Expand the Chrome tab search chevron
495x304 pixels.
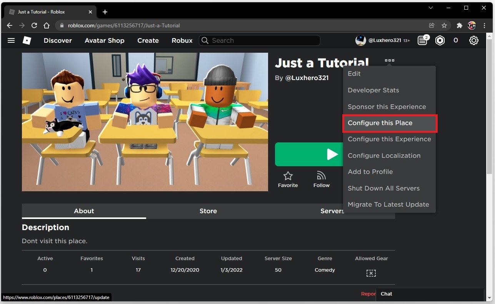[431, 8]
